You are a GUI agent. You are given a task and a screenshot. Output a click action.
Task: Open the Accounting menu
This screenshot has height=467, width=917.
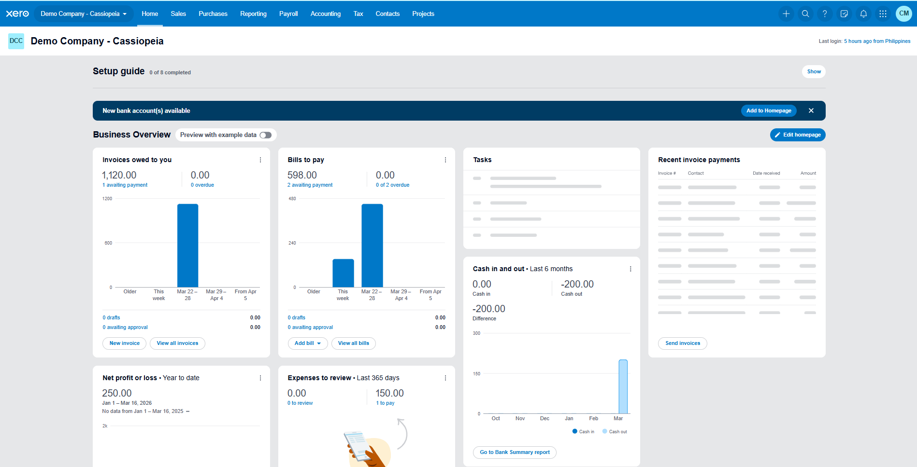326,14
